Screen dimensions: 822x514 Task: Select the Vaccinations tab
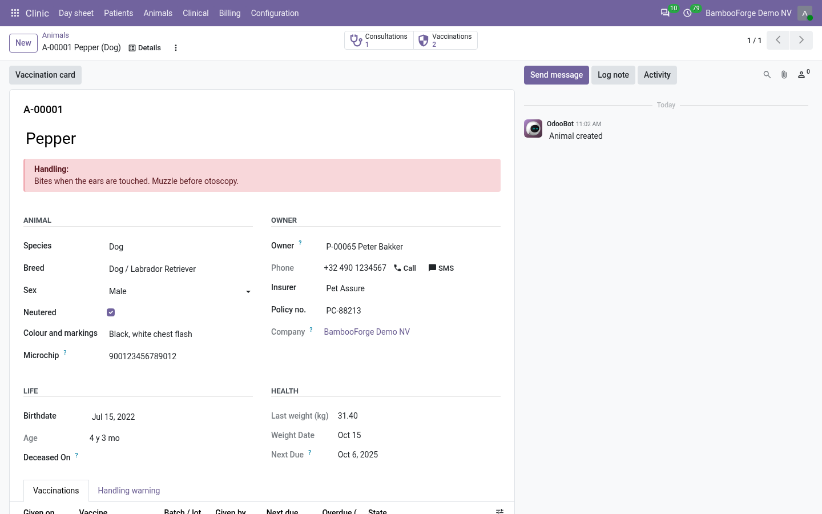pyautogui.click(x=56, y=491)
